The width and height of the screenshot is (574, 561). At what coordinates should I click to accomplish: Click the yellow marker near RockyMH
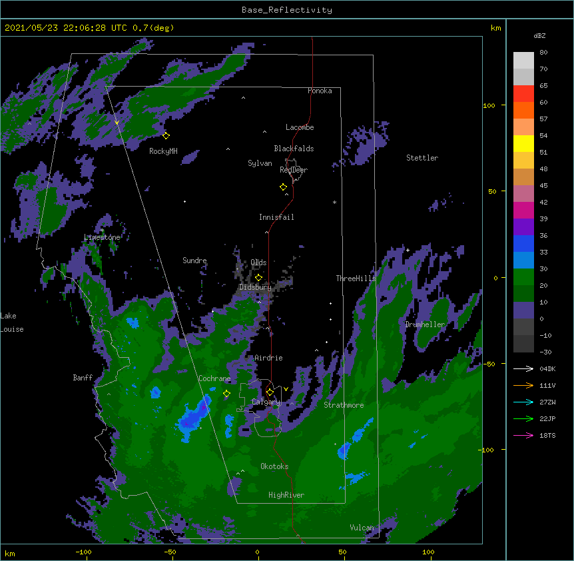(x=166, y=136)
